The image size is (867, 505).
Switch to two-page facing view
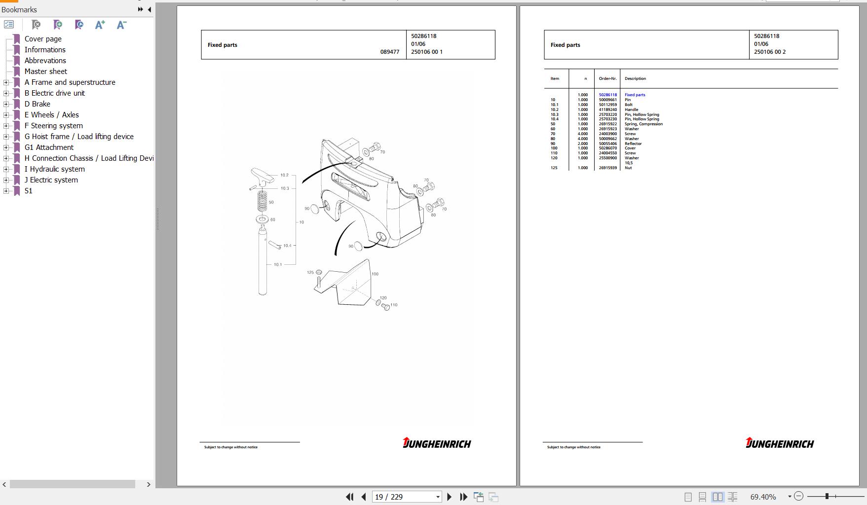717,497
